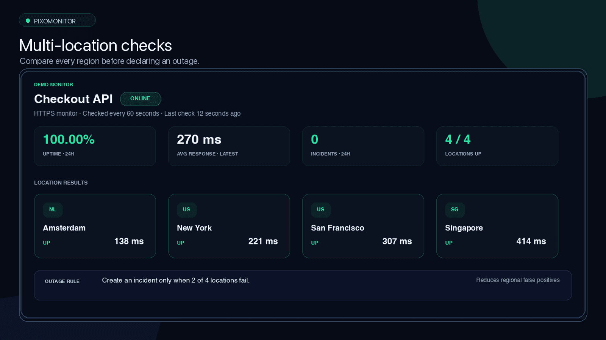The width and height of the screenshot is (606, 340).
Task: Click the HTTPS monitor check details line
Action: (137, 114)
